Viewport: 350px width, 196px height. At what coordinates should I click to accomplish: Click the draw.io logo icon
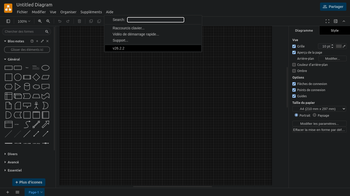tap(8, 8)
